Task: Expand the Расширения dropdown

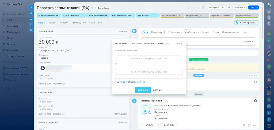Action: click(216, 7)
